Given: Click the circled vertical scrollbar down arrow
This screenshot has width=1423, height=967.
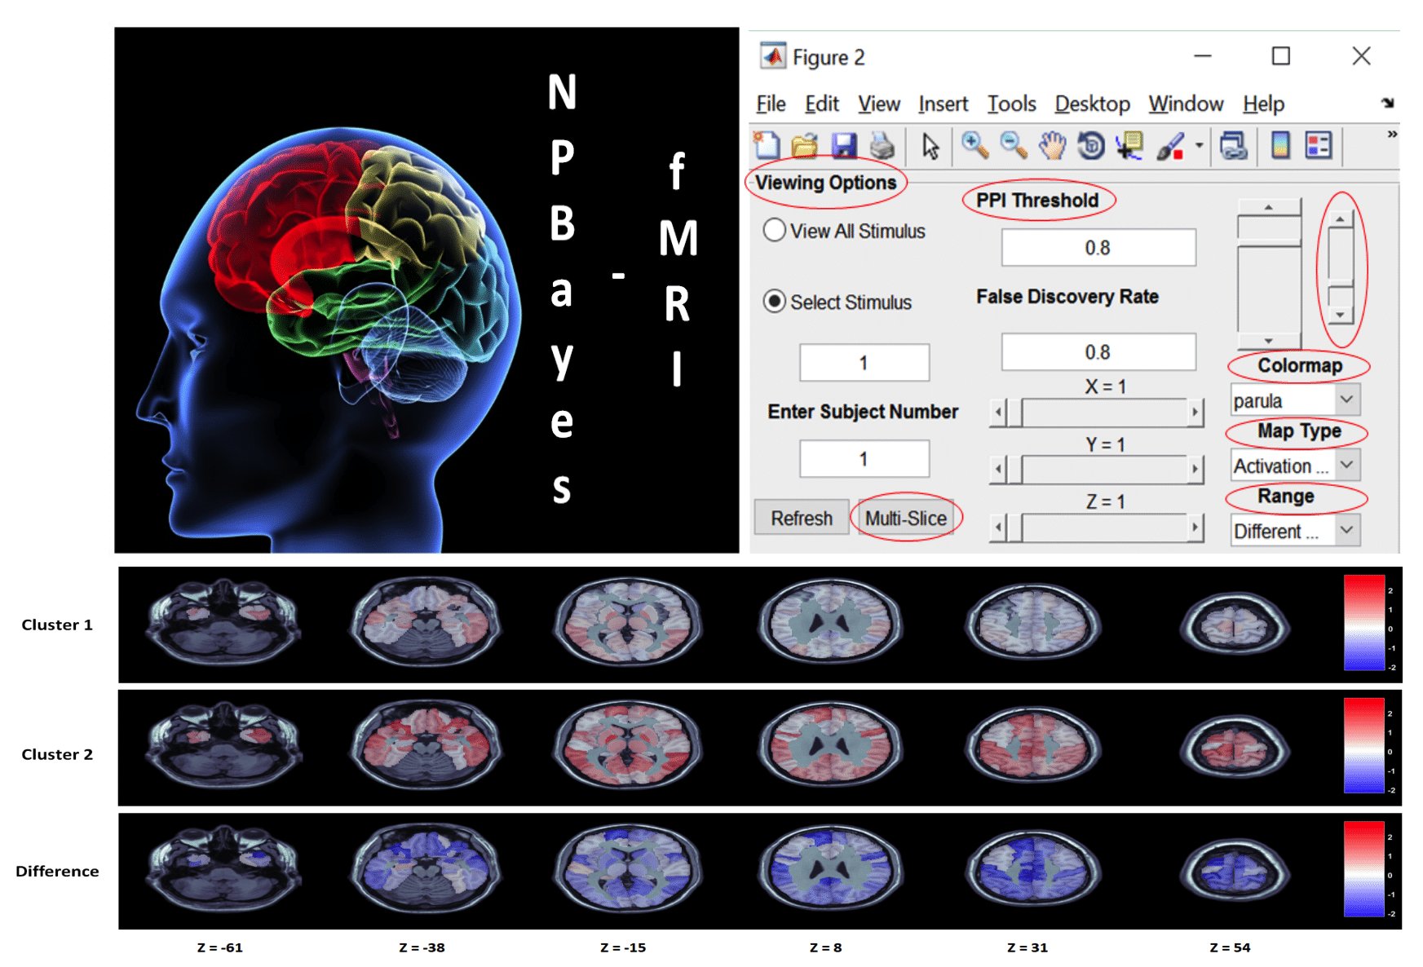Looking at the screenshot, I should [1341, 315].
